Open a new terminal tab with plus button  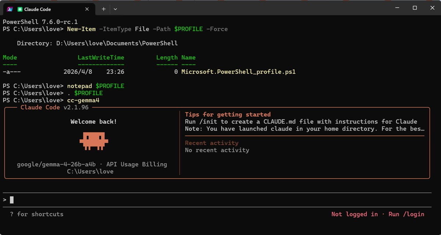[104, 9]
